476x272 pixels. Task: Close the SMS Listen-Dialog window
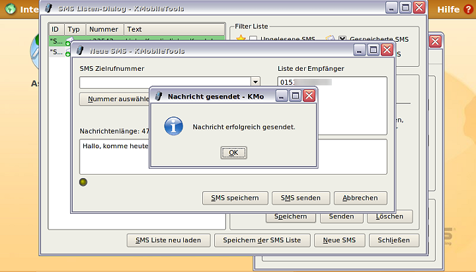pos(419,7)
